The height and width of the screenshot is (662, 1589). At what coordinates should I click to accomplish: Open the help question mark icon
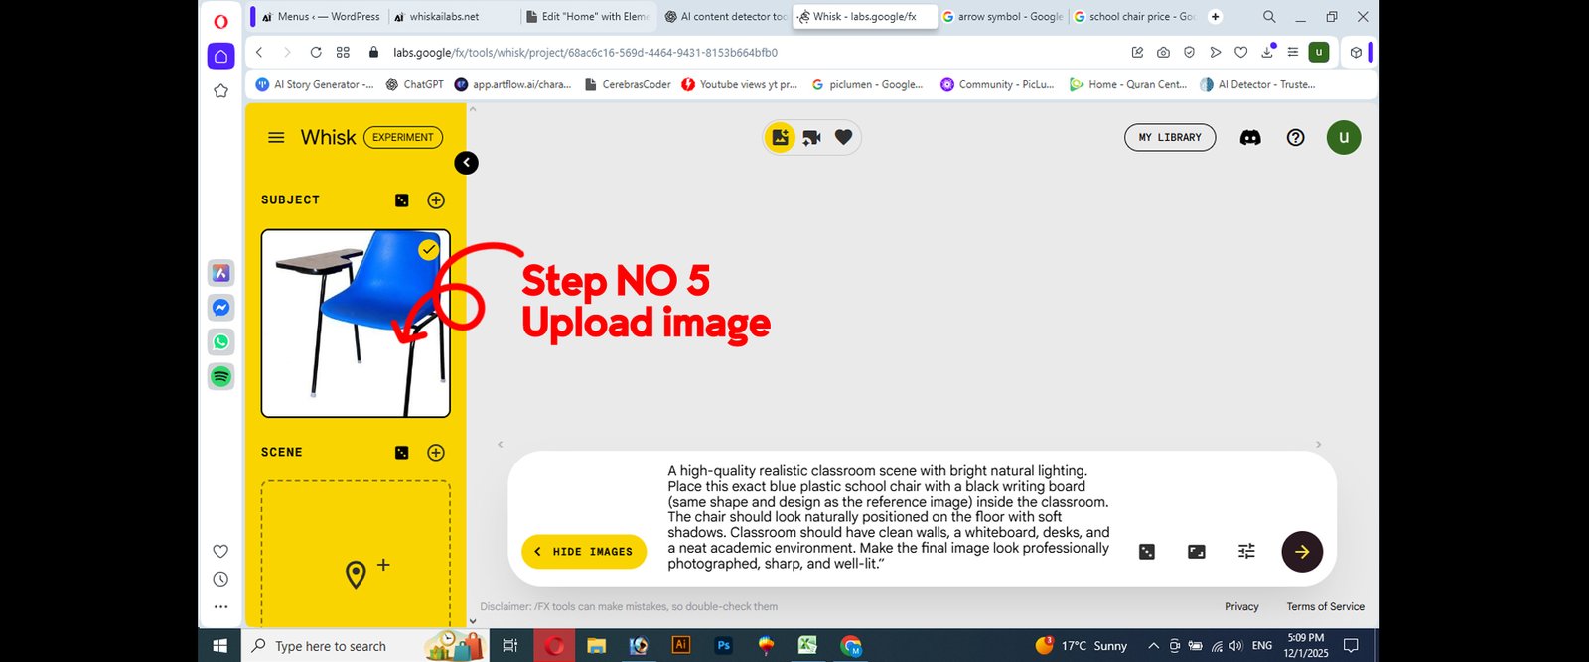coord(1295,138)
